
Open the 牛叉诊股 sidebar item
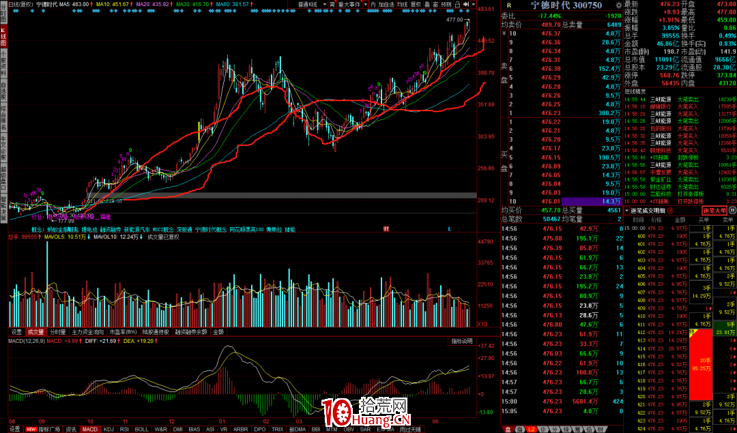(x=3, y=147)
